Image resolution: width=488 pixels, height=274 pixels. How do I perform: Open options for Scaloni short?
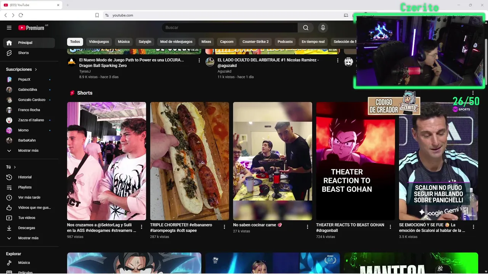click(473, 227)
